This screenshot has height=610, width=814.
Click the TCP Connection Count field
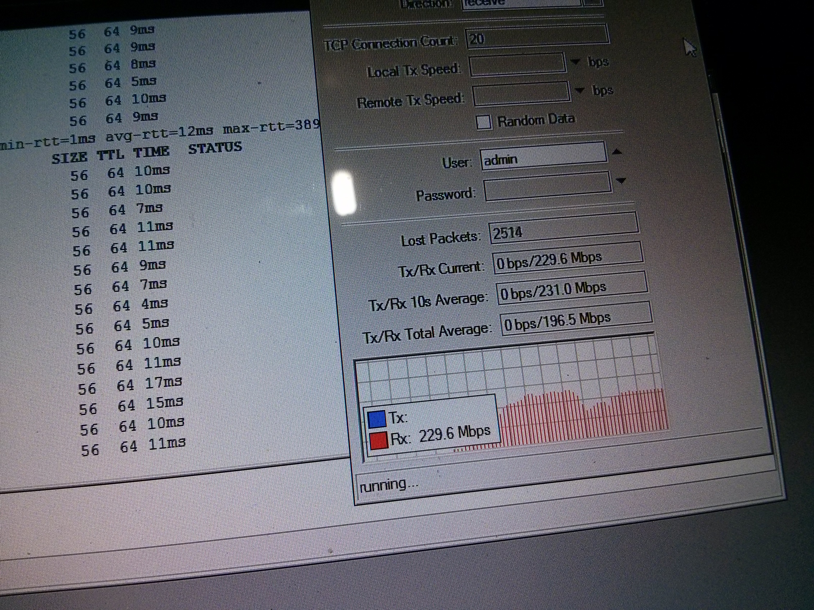tap(537, 37)
